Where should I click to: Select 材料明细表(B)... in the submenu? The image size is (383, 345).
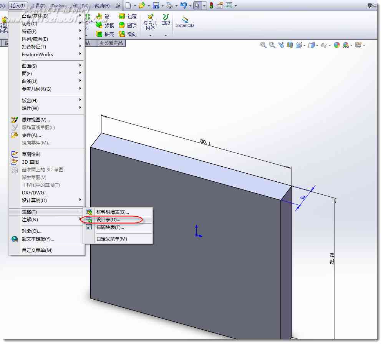pos(118,212)
